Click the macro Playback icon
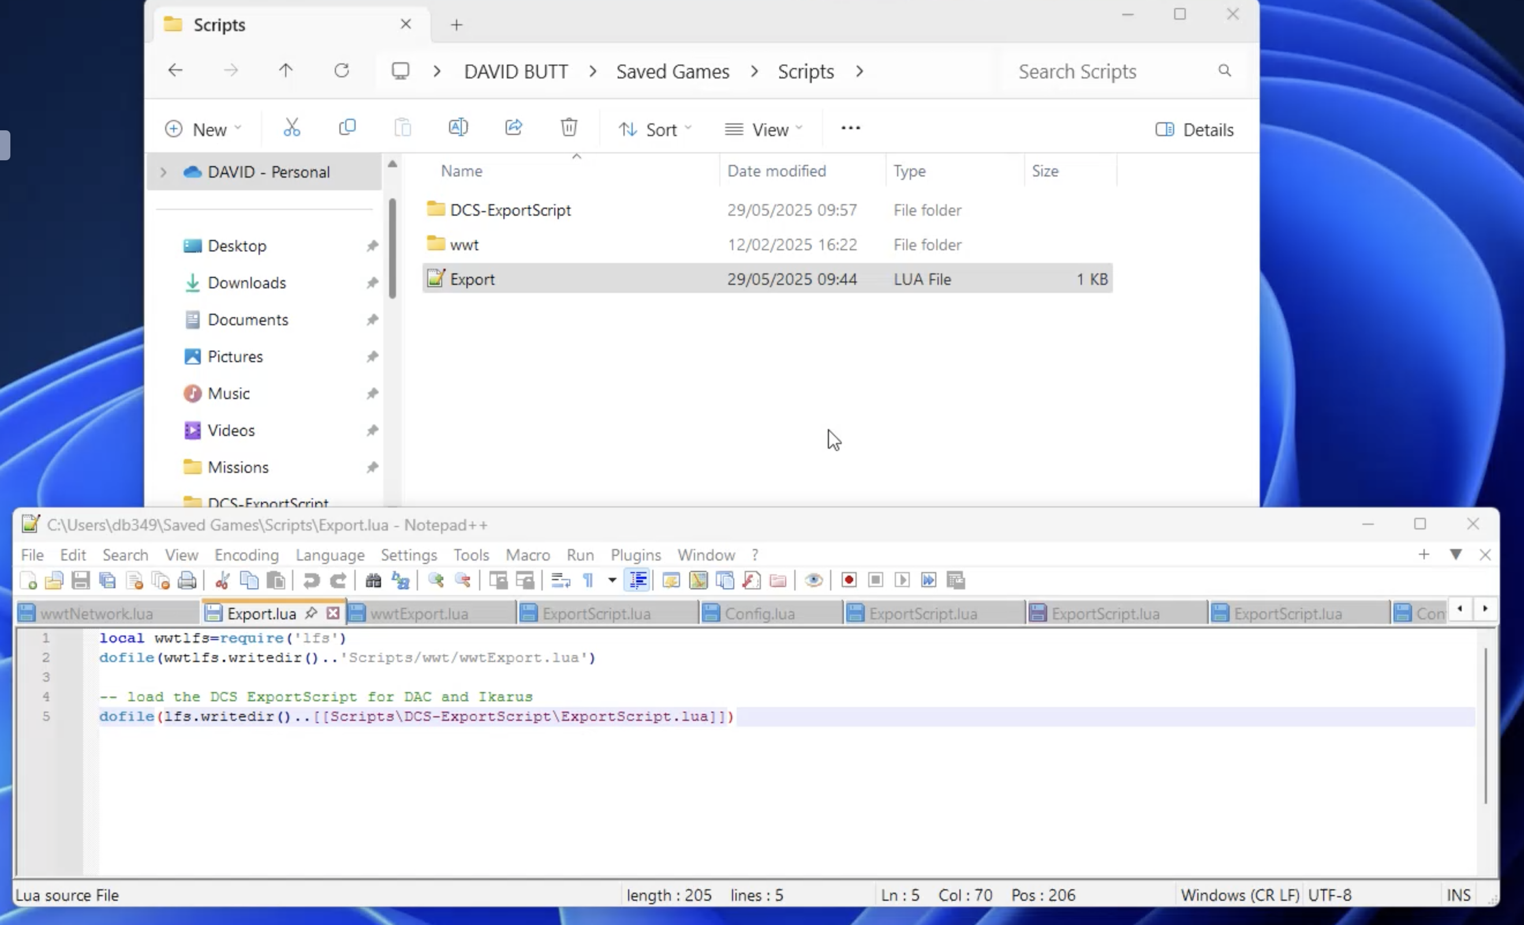 (902, 580)
